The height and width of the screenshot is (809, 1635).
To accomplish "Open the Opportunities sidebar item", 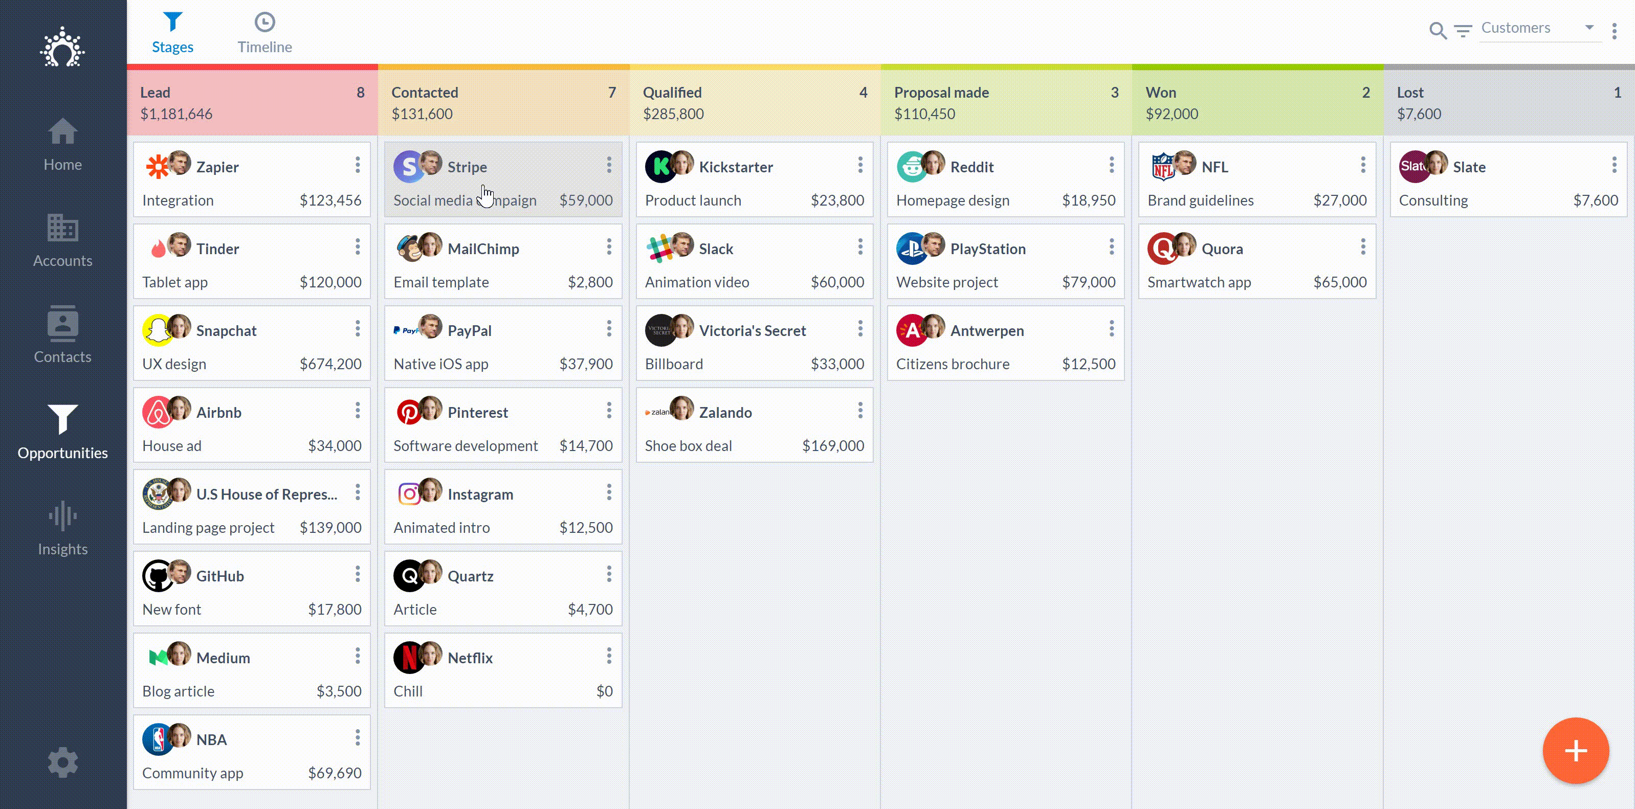I will click(62, 432).
